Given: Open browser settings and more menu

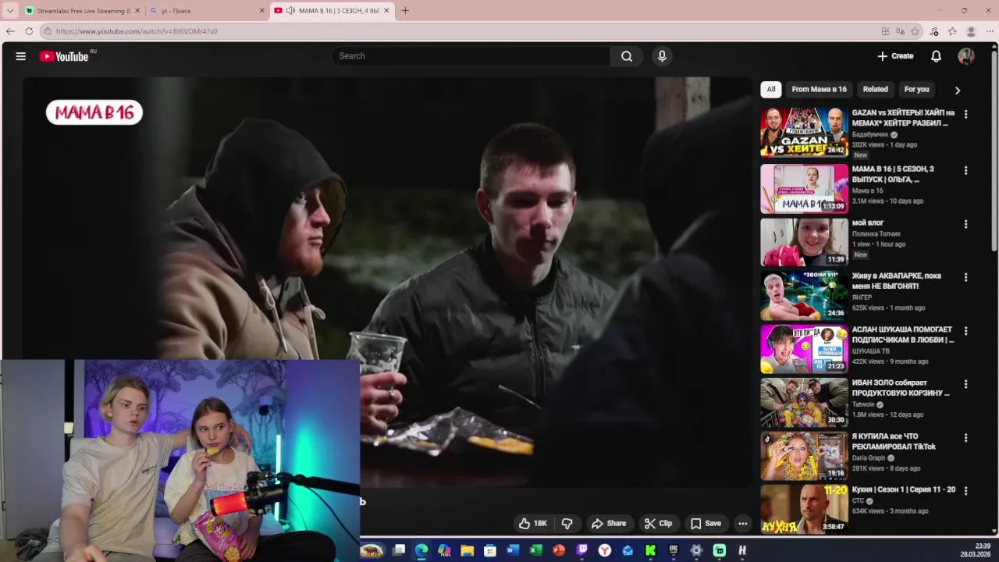Looking at the screenshot, I should point(990,31).
